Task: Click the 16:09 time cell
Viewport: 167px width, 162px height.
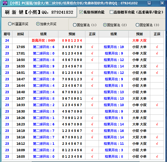Action: (21, 150)
